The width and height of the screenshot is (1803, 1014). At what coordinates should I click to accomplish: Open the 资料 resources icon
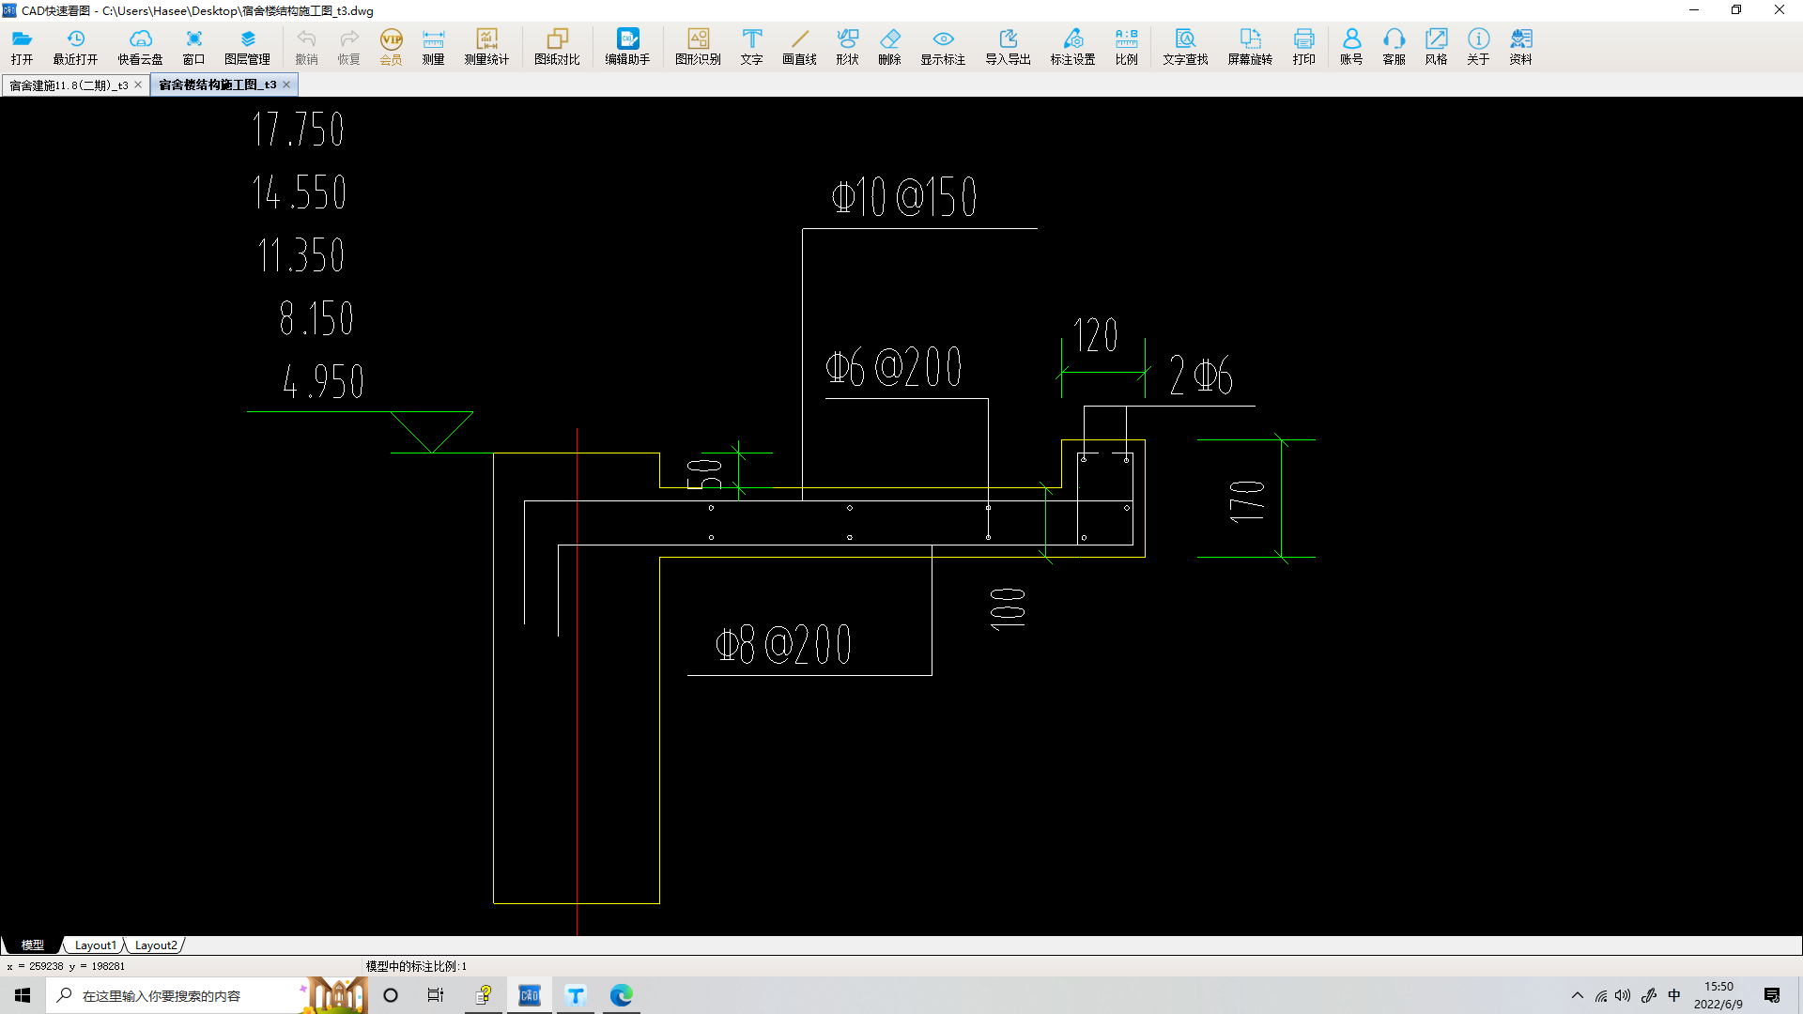click(1520, 46)
